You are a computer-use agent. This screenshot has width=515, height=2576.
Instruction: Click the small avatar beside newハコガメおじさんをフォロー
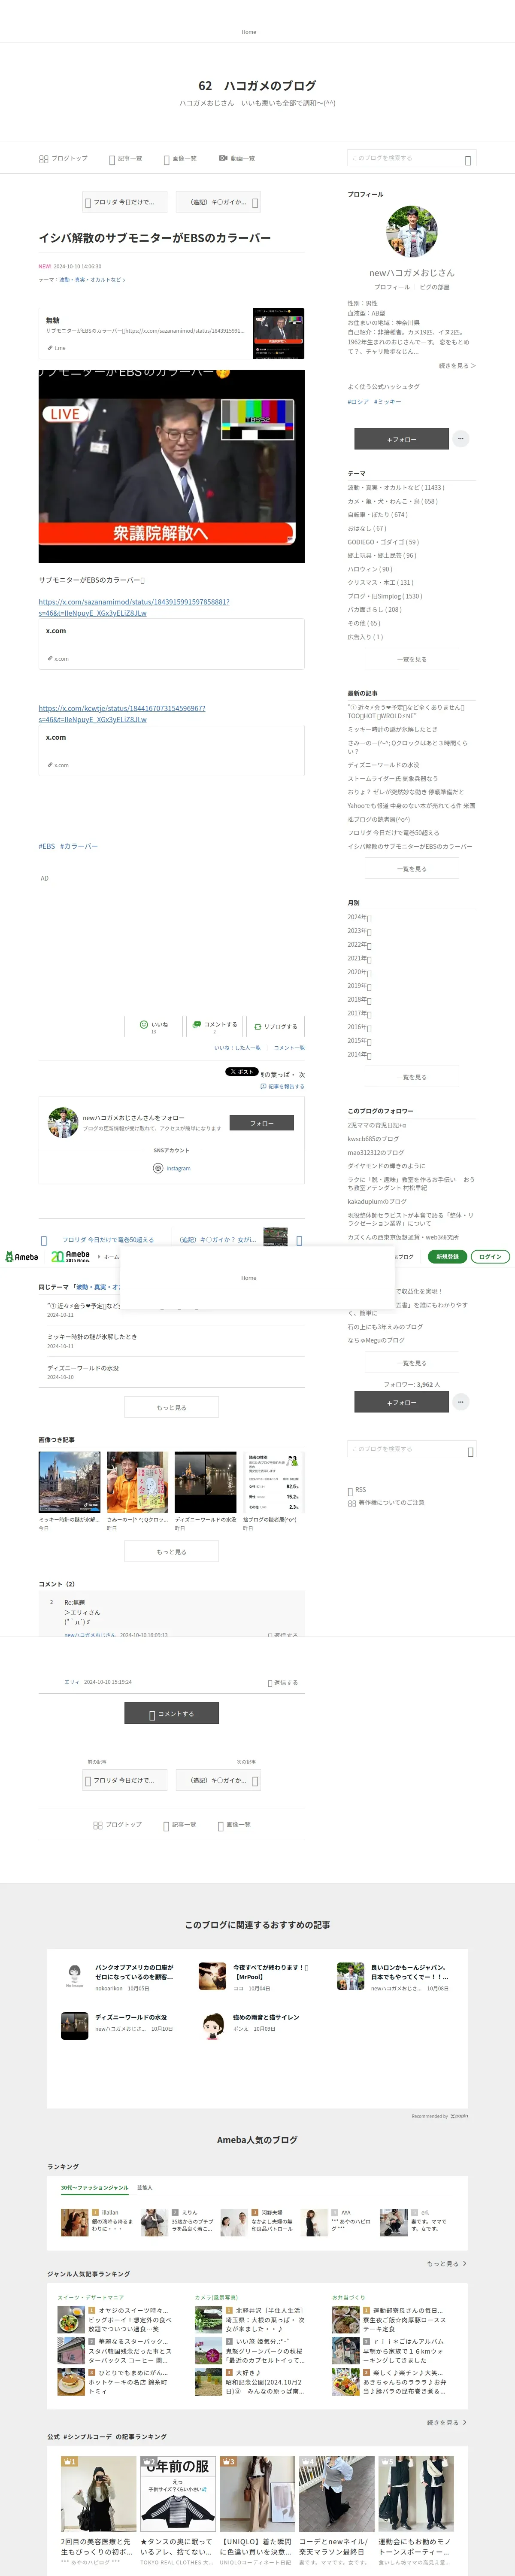tap(63, 1122)
